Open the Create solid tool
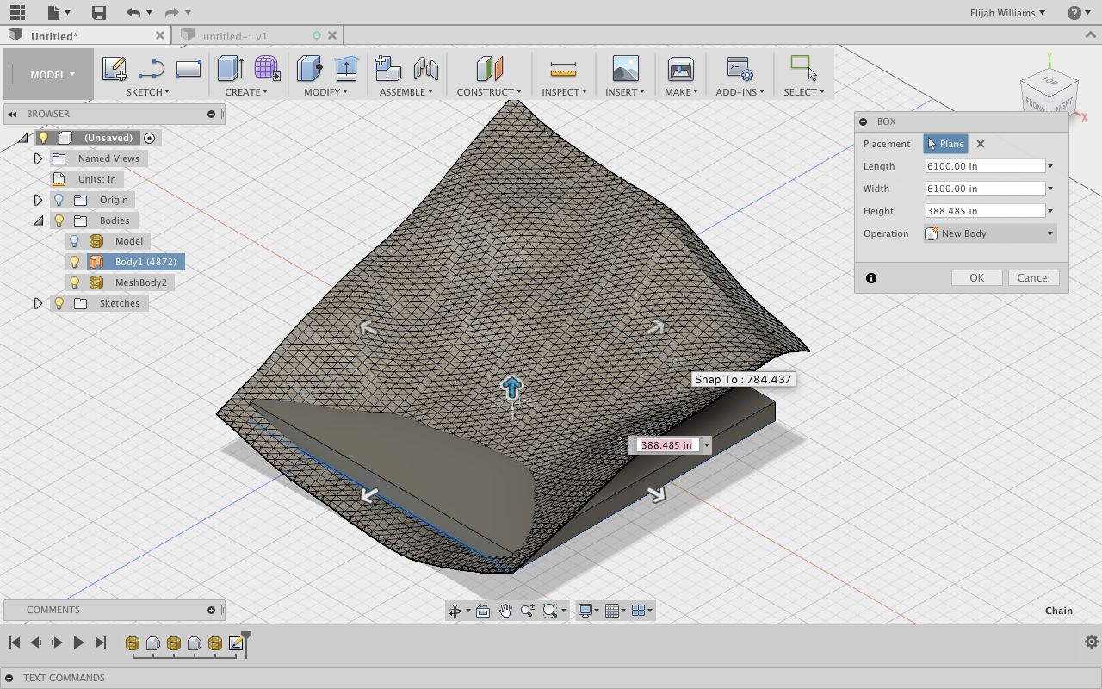Image resolution: width=1102 pixels, height=689 pixels. [x=229, y=68]
